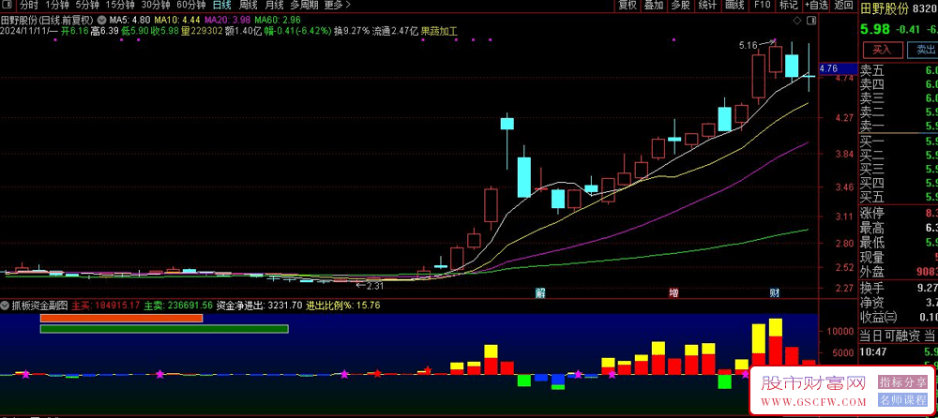Click the 名师课程 link button
This screenshot has height=418, width=938.
click(x=902, y=399)
